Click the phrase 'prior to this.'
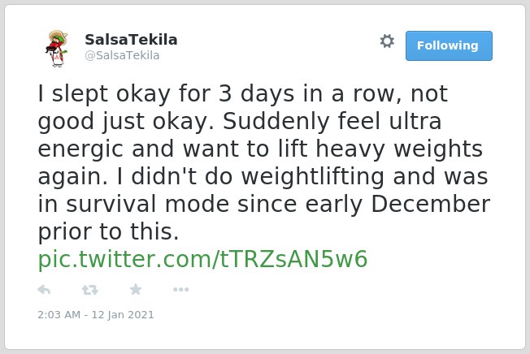Image resolution: width=530 pixels, height=354 pixels. click(x=108, y=232)
